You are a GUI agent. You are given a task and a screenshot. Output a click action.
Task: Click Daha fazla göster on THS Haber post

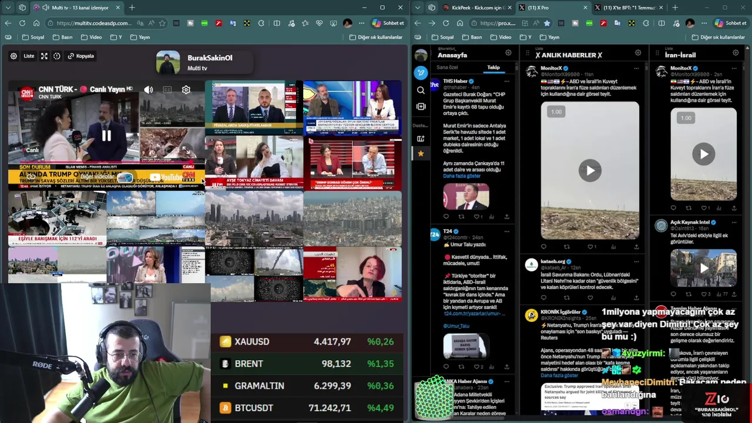click(462, 176)
